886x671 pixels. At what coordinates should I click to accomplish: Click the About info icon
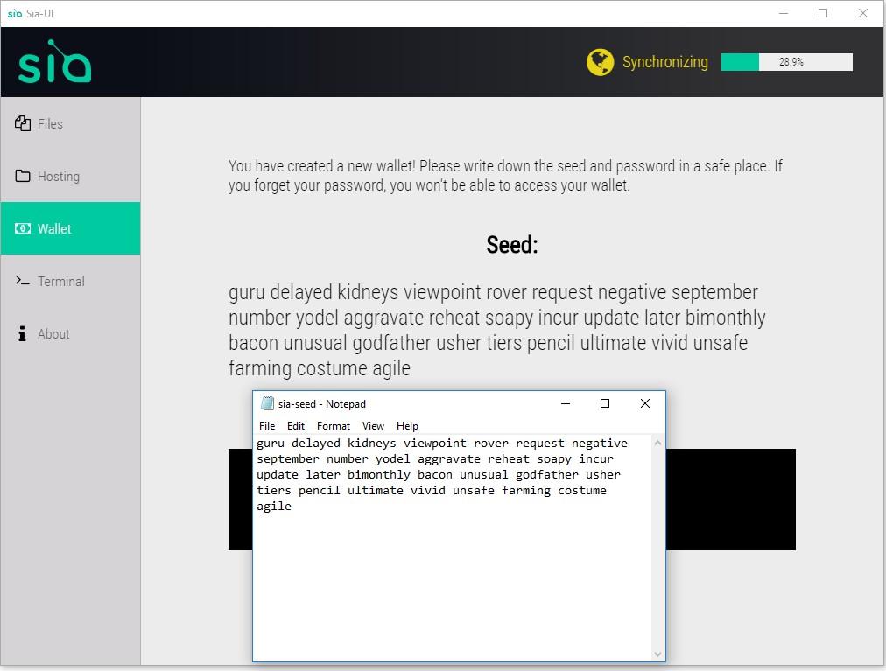(23, 333)
